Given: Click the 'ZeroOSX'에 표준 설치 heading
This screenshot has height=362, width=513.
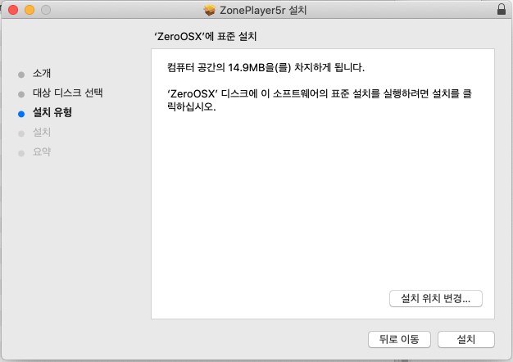Looking at the screenshot, I should (x=211, y=37).
